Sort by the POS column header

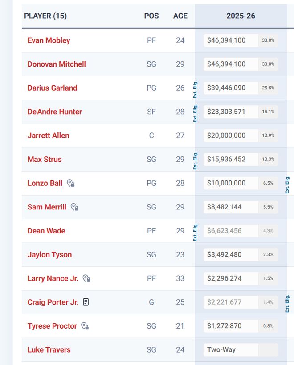tap(151, 16)
